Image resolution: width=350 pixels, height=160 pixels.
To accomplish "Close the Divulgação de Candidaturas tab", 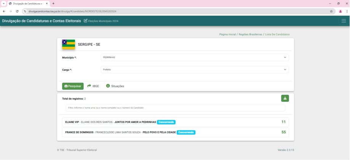I will pyautogui.click(x=47, y=3).
